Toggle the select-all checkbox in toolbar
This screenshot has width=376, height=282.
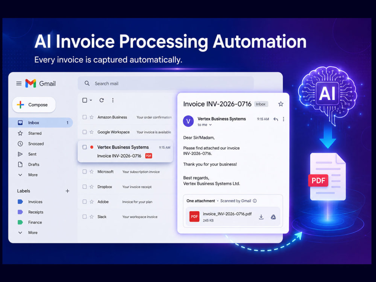pos(85,100)
